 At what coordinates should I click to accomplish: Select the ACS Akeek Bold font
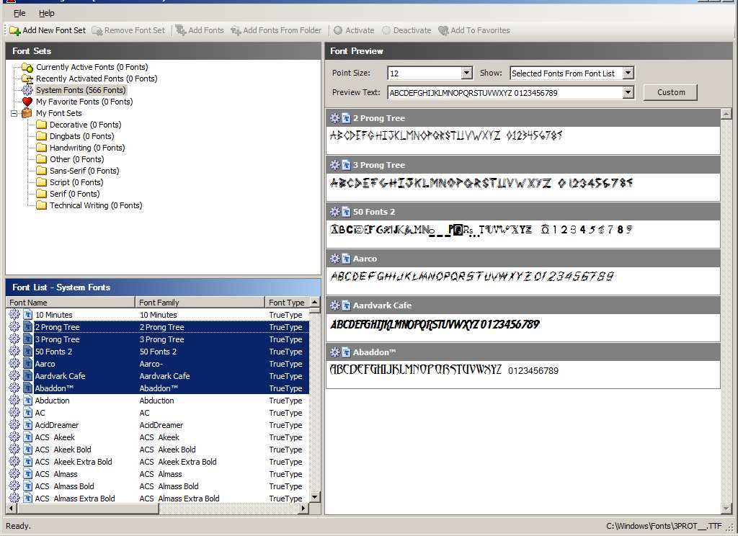point(158,450)
